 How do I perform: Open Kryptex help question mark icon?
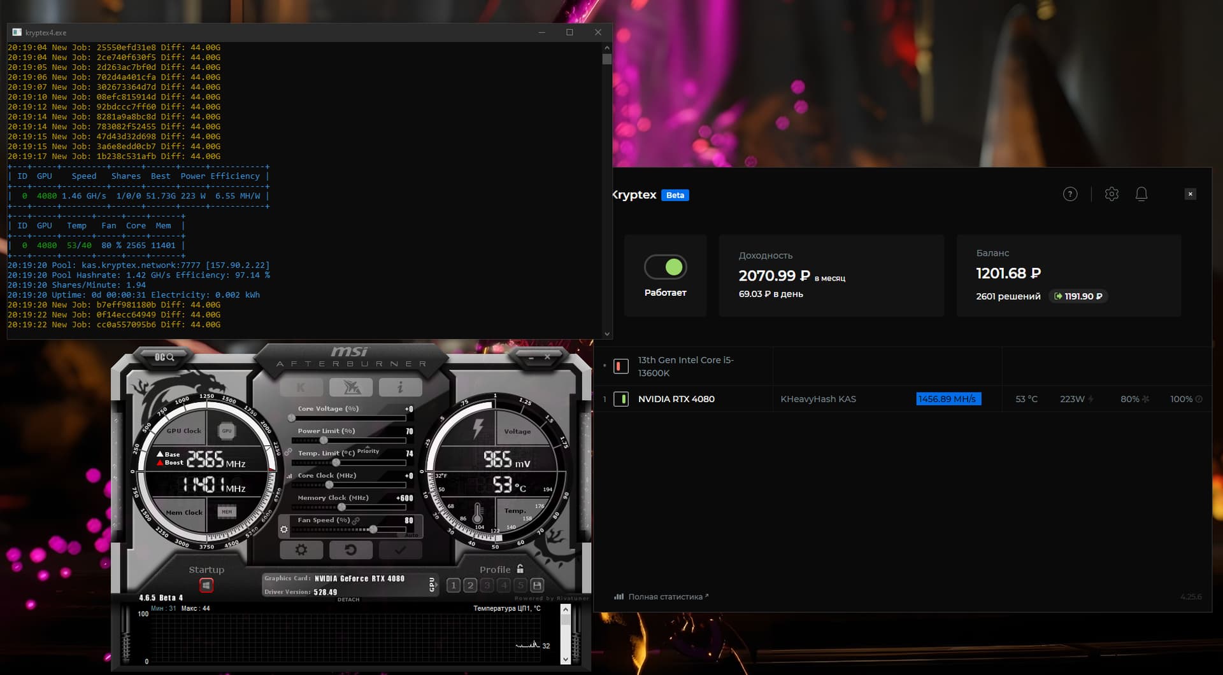coord(1070,194)
